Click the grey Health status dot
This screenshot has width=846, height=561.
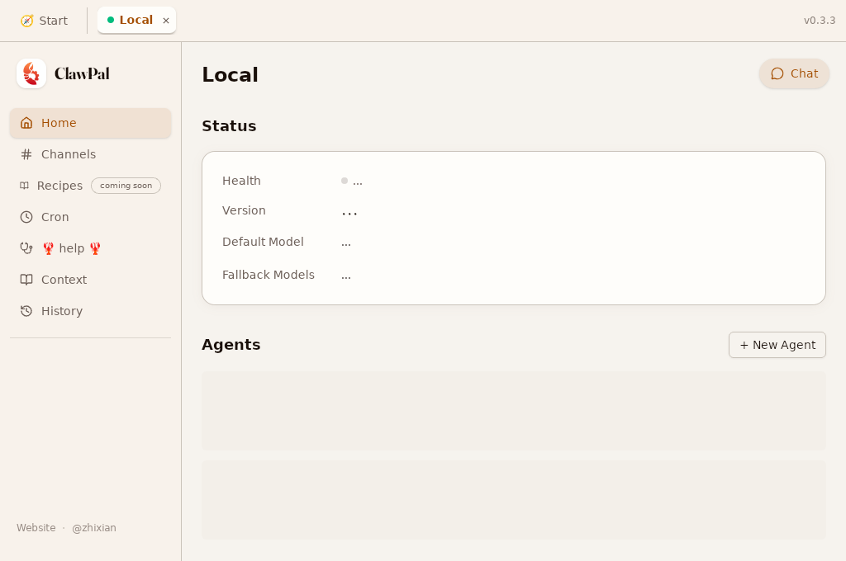pos(345,181)
